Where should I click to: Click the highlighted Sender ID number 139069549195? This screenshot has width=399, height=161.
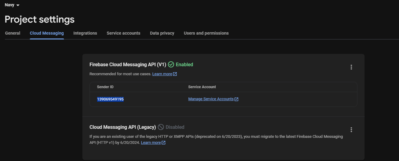click(110, 99)
